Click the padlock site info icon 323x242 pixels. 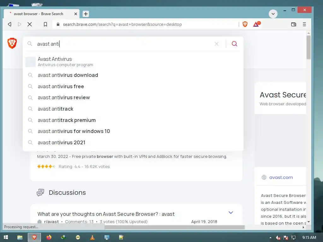click(x=58, y=24)
